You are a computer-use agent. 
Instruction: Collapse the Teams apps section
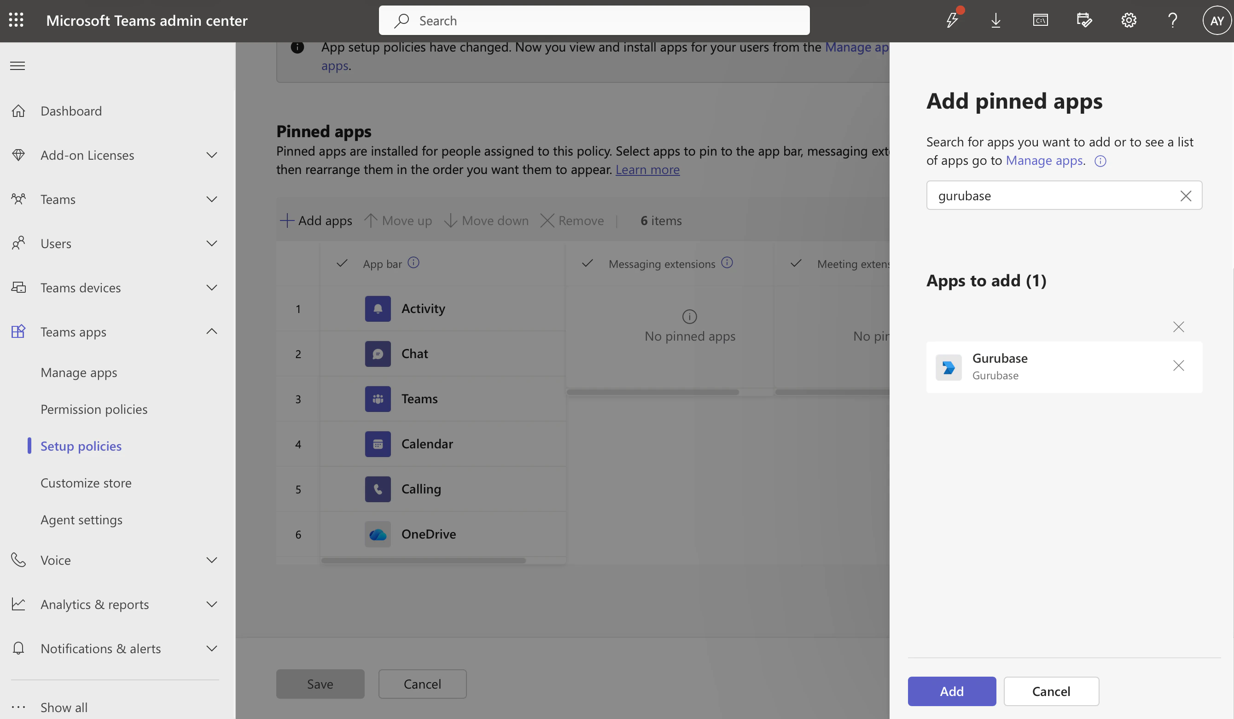pos(211,332)
